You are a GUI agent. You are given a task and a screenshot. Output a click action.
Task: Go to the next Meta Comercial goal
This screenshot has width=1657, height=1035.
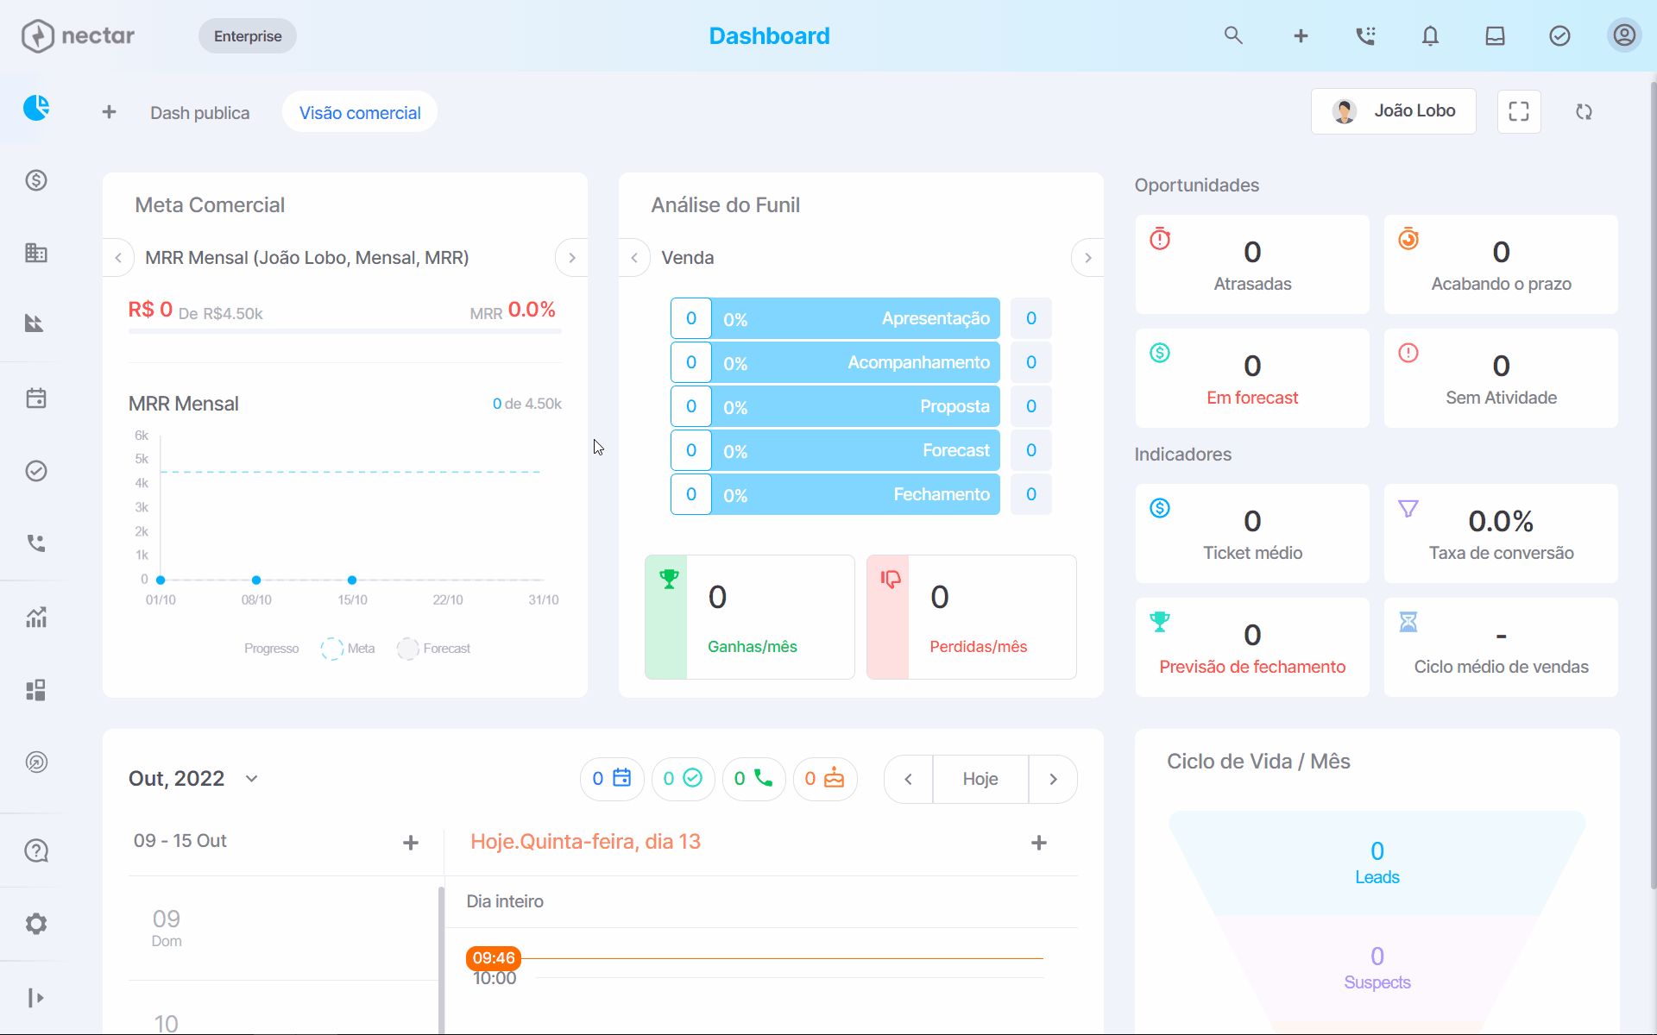571,258
